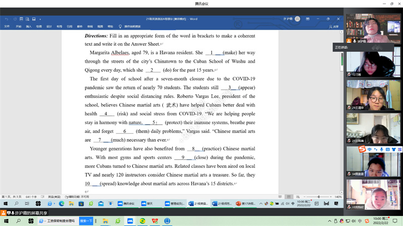The image size is (403, 226).
Task: Click 第17讲 PowerPoint taskbar button
Action: (246, 203)
